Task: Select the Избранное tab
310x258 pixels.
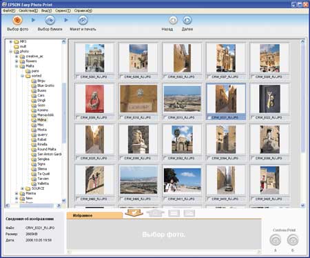Action: coord(94,215)
